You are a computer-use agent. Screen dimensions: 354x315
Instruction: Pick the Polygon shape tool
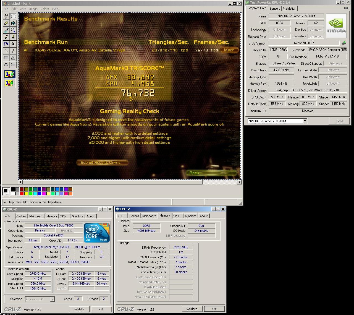coord(13,58)
